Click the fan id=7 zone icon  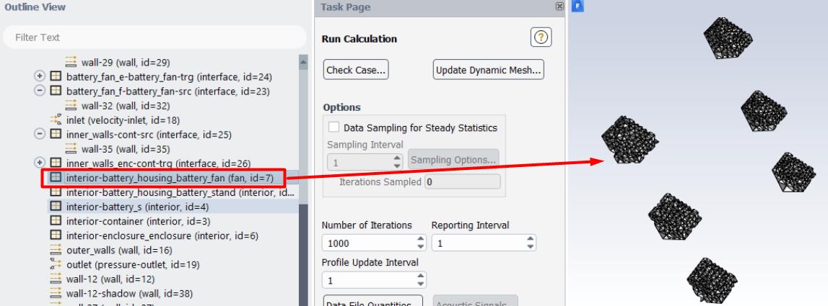pos(56,178)
